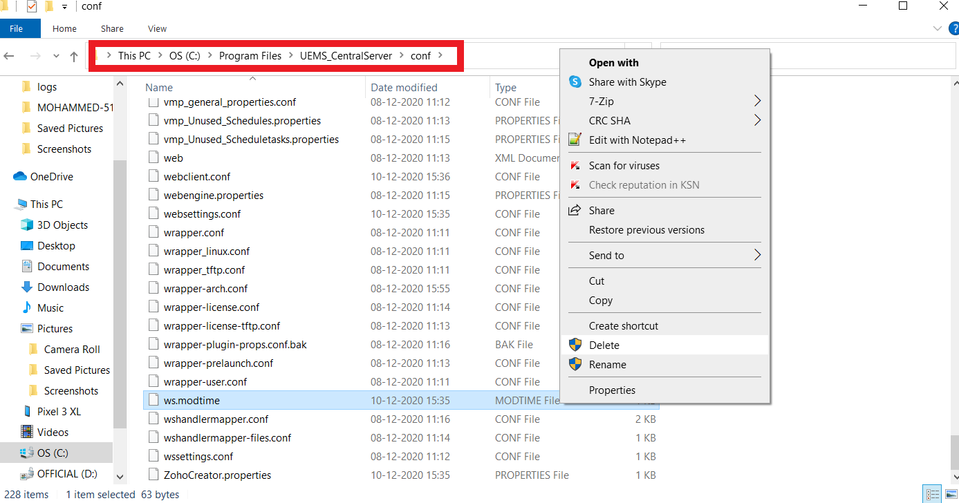The height and width of the screenshot is (503, 959).
Task: Click the Skype icon in context menu
Action: (x=575, y=82)
